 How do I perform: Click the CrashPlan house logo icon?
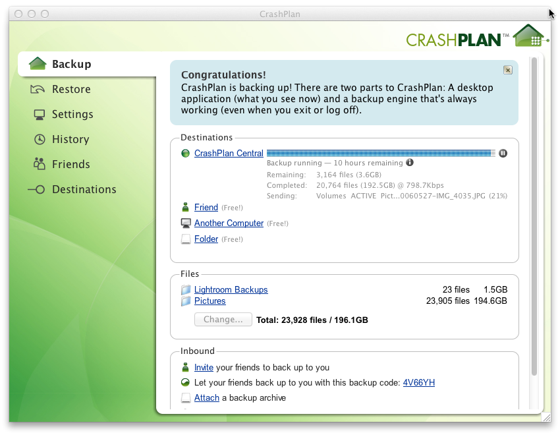coord(530,36)
